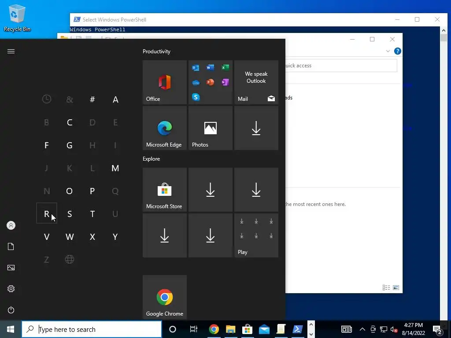Open OneNote in the Office apps tile

point(225,82)
